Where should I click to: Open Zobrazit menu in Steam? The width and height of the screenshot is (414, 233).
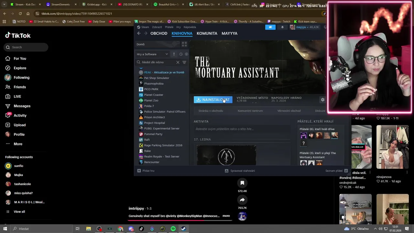[x=157, y=27]
